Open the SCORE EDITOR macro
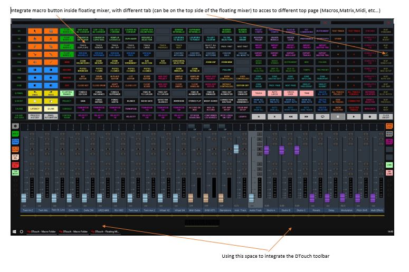This screenshot has height=272, width=409. (x=147, y=77)
